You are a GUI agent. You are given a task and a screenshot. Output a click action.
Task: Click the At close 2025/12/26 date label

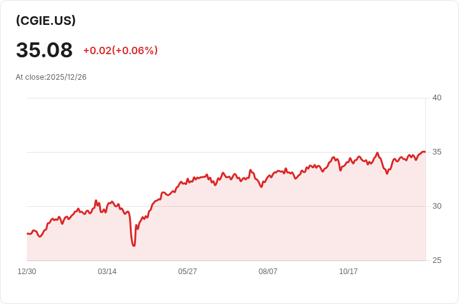coord(51,77)
